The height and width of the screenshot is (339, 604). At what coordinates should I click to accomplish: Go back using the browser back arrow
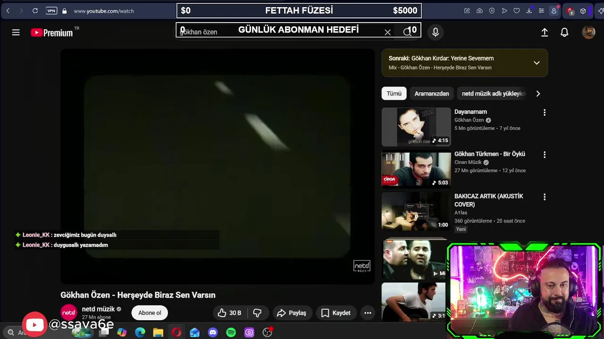(x=8, y=11)
